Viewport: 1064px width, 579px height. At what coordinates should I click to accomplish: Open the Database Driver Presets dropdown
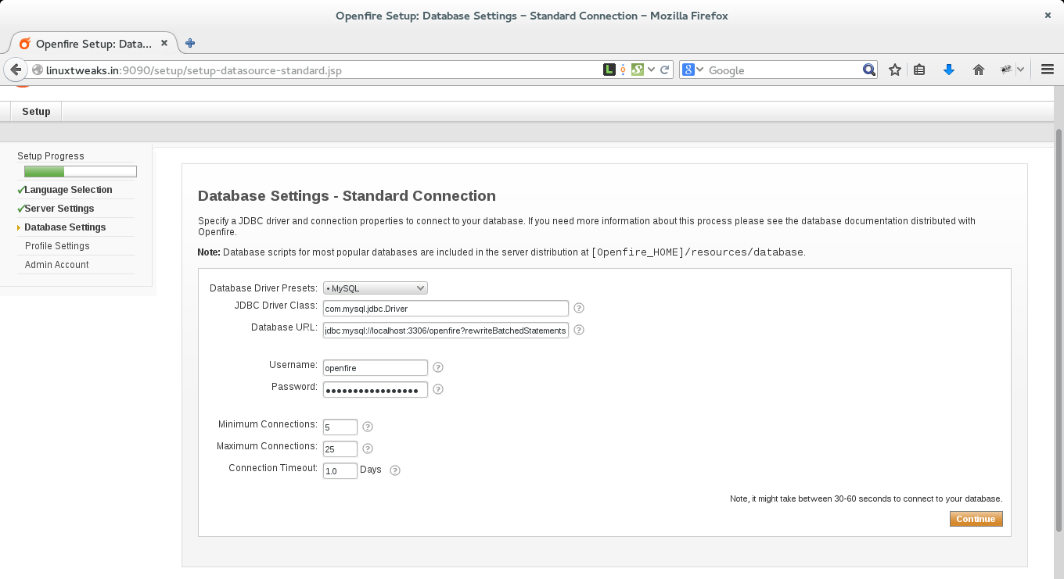tap(376, 288)
